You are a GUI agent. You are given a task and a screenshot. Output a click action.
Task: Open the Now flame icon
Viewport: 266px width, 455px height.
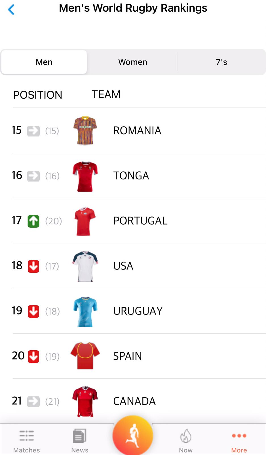pyautogui.click(x=186, y=436)
